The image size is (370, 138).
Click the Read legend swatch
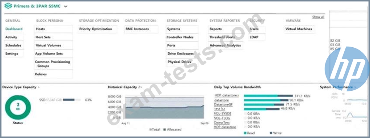pyautogui.click(x=245, y=133)
